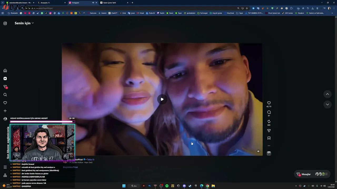Open the Chrome downloads icon
337x189 pixels.
pos(313,8)
